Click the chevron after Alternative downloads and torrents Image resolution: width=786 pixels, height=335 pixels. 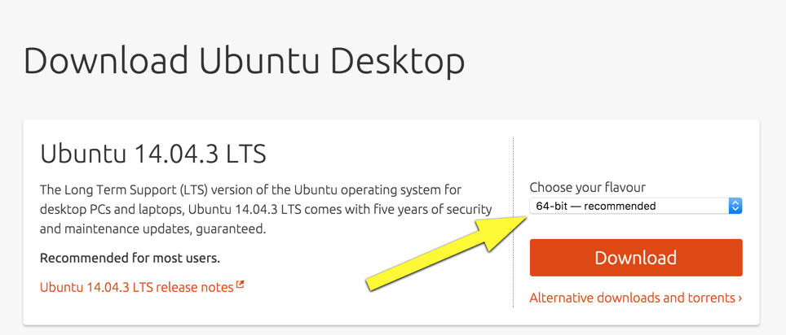[740, 298]
